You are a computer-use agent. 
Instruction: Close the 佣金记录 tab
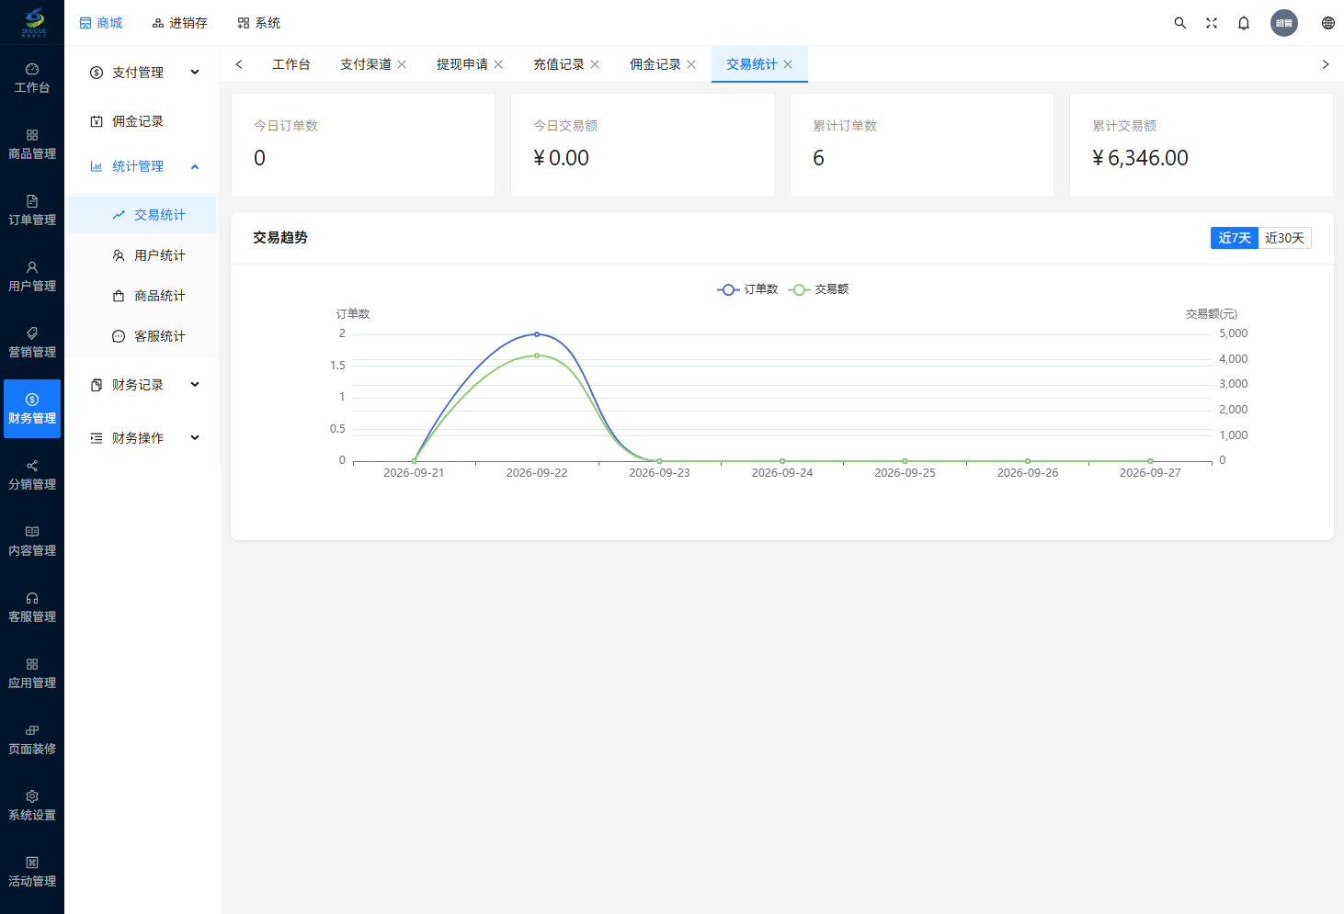point(691,64)
